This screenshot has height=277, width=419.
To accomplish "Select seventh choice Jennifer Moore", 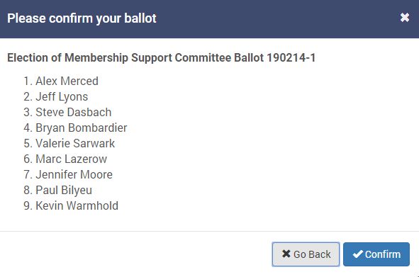I will [74, 175].
